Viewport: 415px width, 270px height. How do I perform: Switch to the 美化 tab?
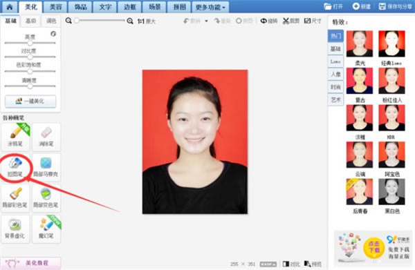coord(31,7)
